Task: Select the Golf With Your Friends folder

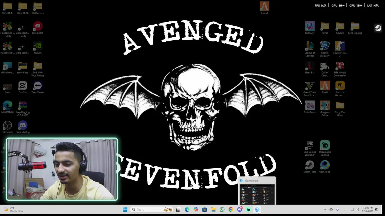Action: (x=38, y=69)
